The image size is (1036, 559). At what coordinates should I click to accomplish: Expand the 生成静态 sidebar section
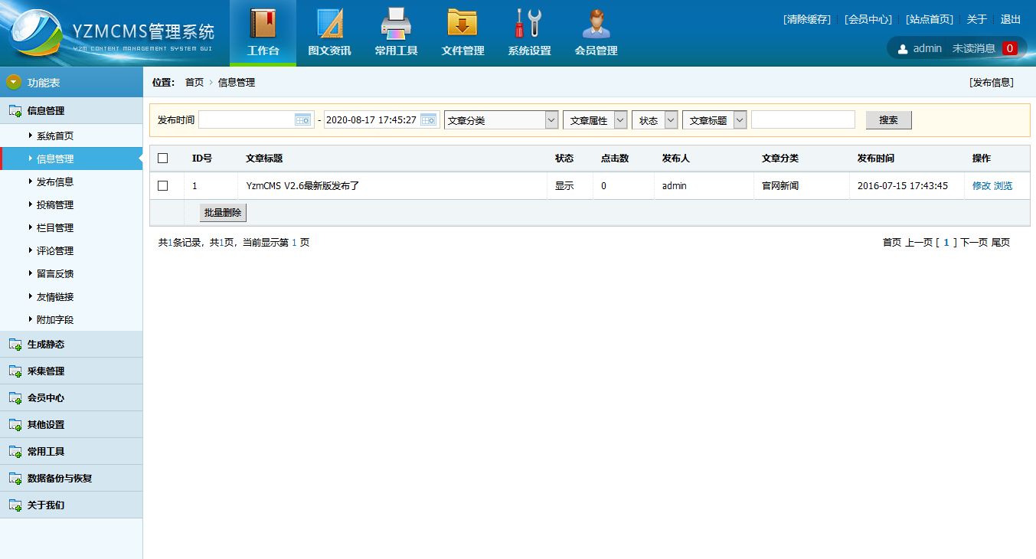(x=46, y=345)
